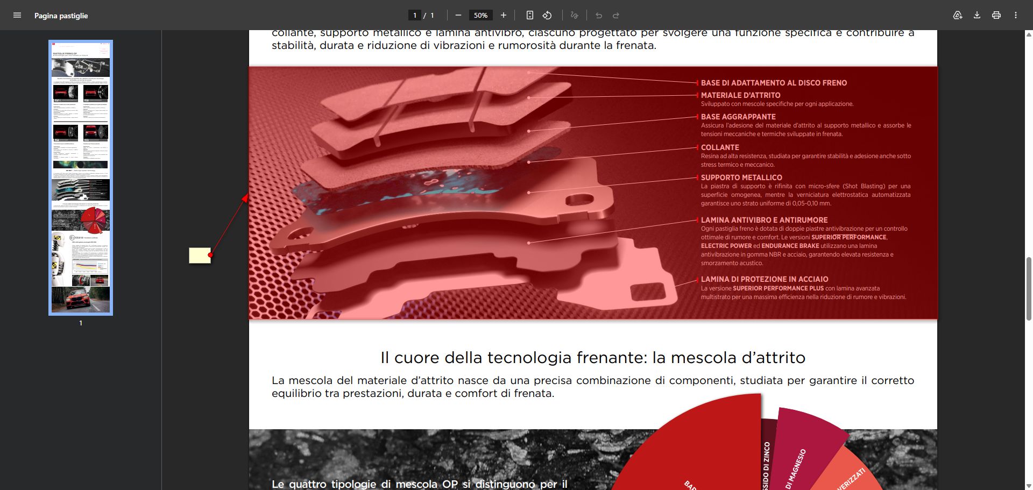The height and width of the screenshot is (490, 1033).
Task: Click the redo arrow icon
Action: 616,16
